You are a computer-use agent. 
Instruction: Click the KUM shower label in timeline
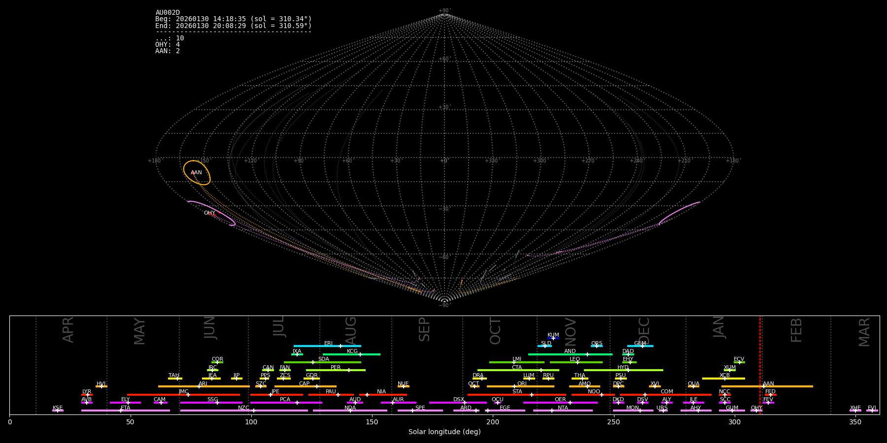[553, 335]
